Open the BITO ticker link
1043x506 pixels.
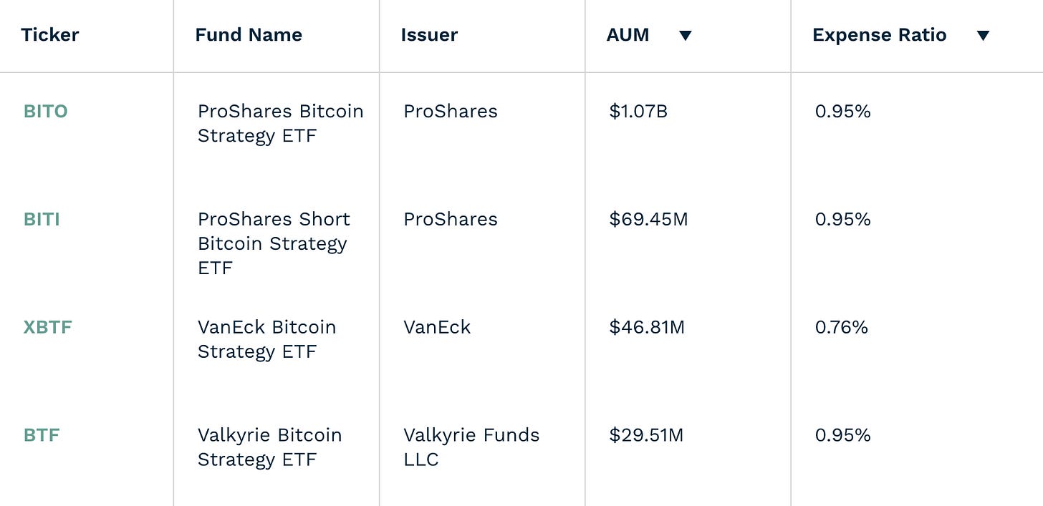[x=45, y=112]
